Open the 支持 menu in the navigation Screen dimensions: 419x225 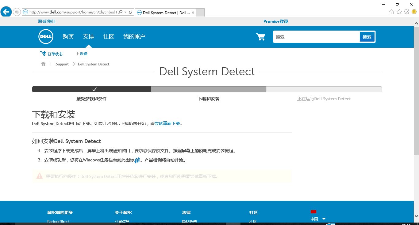[88, 36]
